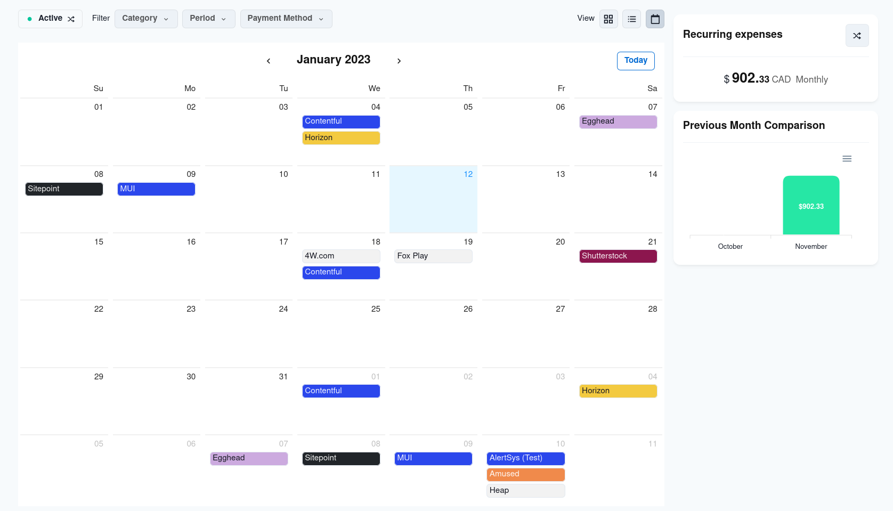Viewport: 893px width, 511px height.
Task: Open Contentful event on January 04
Action: (341, 121)
